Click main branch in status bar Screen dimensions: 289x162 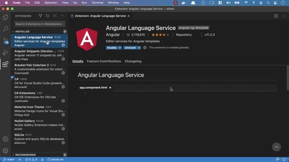pyautogui.click(x=9, y=160)
